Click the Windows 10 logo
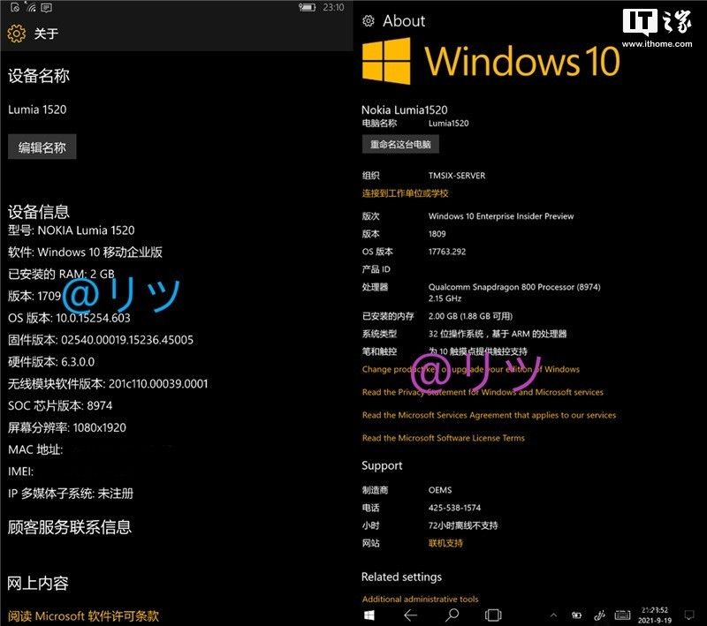The height and width of the screenshot is (626, 707). coord(491,61)
